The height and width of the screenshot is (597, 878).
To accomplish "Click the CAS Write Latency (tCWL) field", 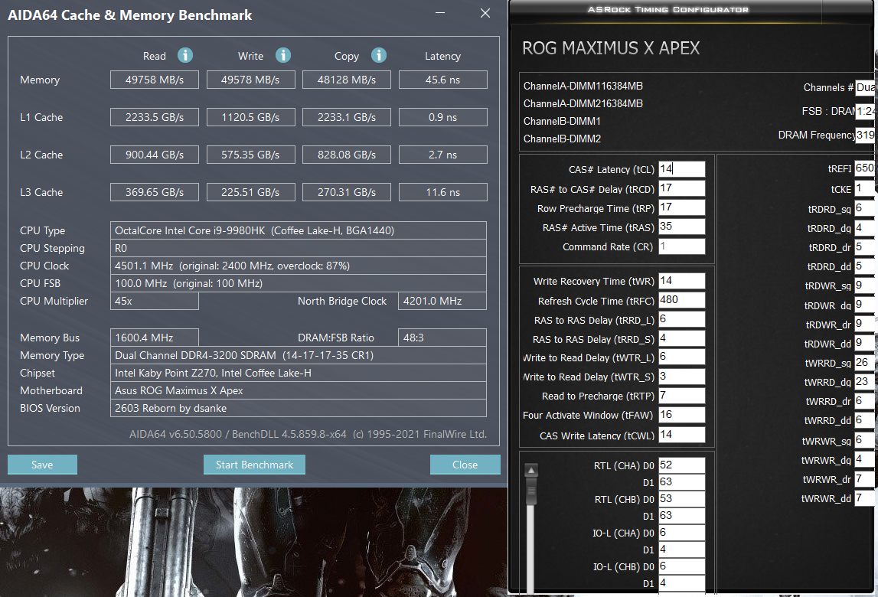I will coord(681,435).
